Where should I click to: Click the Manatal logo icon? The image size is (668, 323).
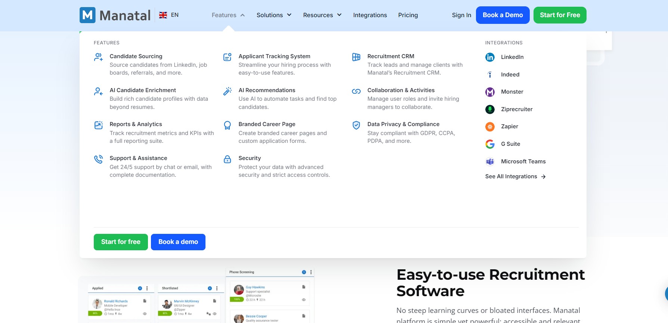pos(87,15)
